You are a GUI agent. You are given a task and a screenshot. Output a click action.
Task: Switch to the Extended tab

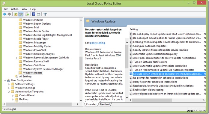point(91,104)
